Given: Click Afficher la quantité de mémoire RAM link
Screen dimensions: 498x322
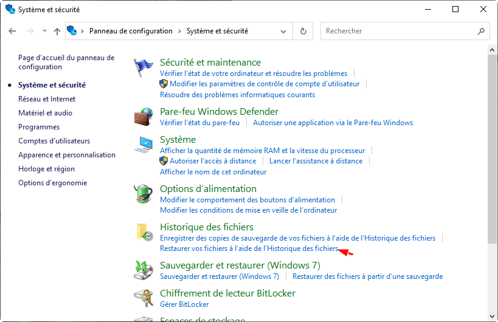Looking at the screenshot, I should click(x=262, y=151).
